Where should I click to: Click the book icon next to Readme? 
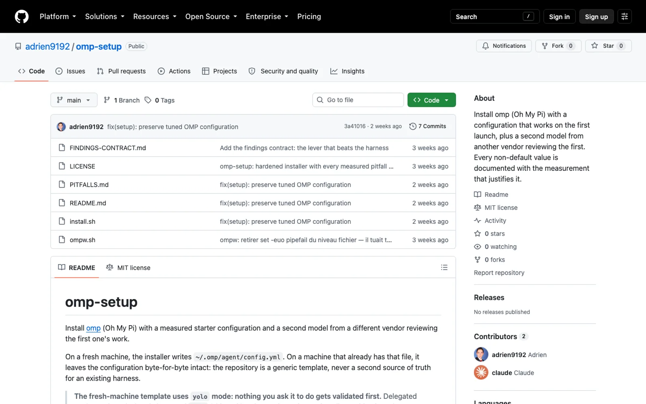coord(478,195)
